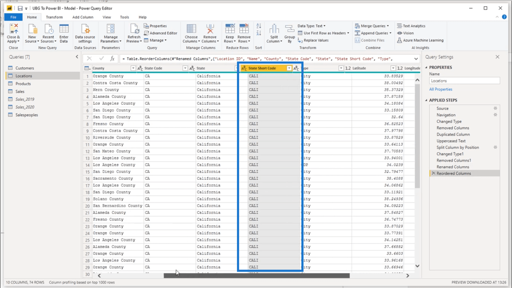
Task: Click the vertical scrollbar down arrow
Action: (x=417, y=266)
